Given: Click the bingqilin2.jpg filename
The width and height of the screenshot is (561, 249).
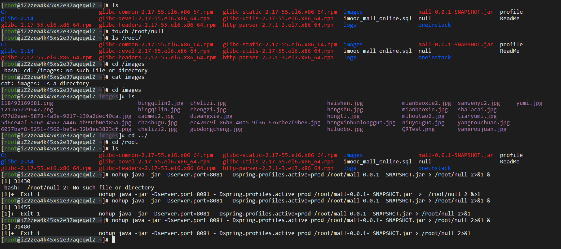Looking at the screenshot, I should point(160,103).
